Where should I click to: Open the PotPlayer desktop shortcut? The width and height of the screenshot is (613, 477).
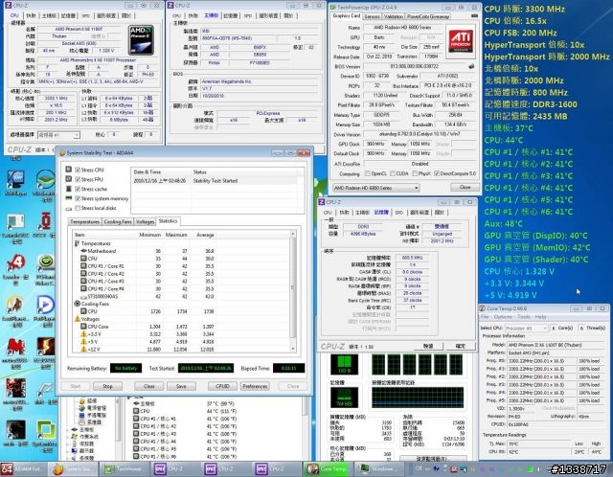coord(45,311)
